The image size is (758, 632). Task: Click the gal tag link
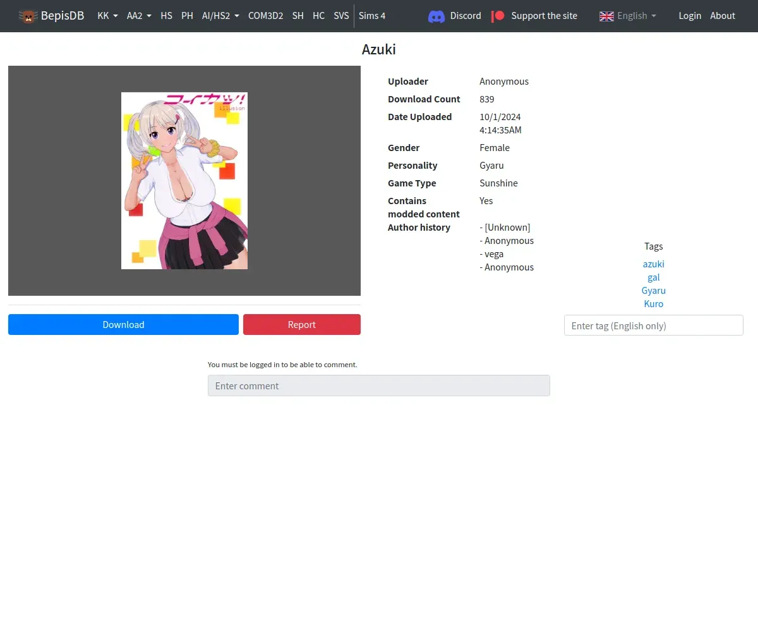tap(654, 277)
